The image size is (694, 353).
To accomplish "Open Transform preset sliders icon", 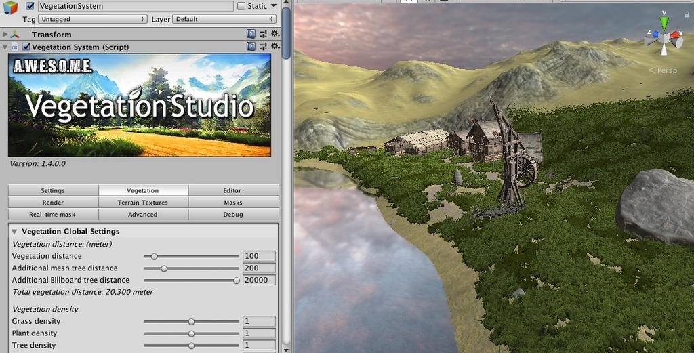I will (x=264, y=34).
